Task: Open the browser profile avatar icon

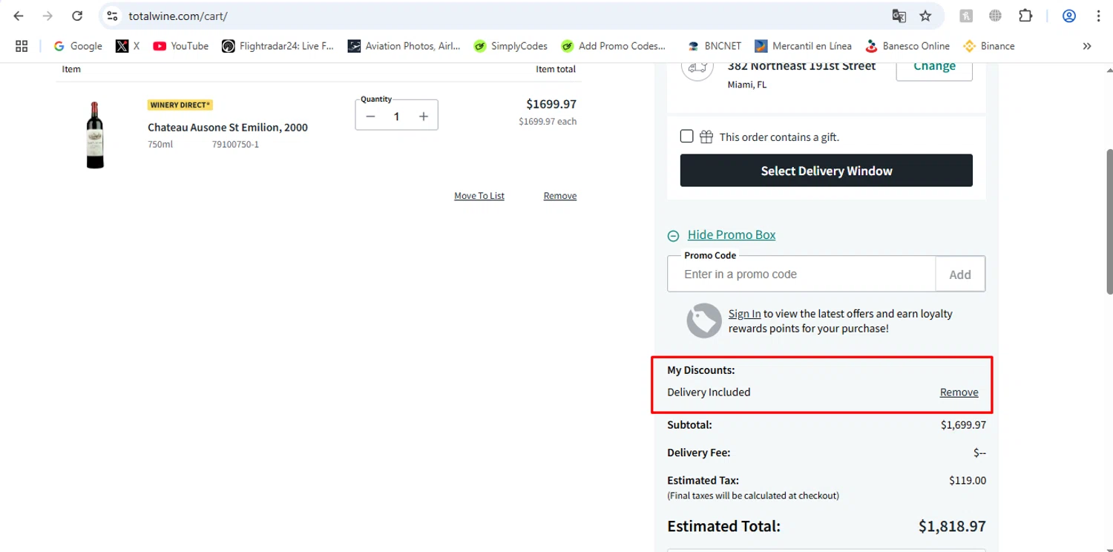Action: (1069, 16)
